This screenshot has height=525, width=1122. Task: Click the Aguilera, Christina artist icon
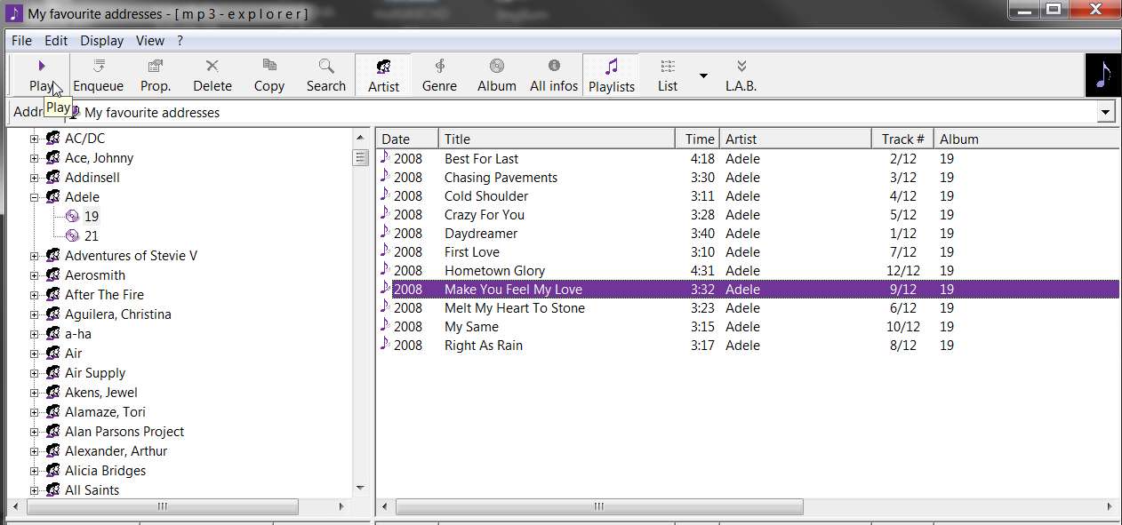coord(52,314)
